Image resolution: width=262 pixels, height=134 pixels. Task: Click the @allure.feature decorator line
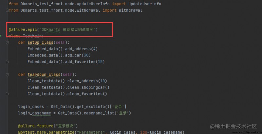48,126
